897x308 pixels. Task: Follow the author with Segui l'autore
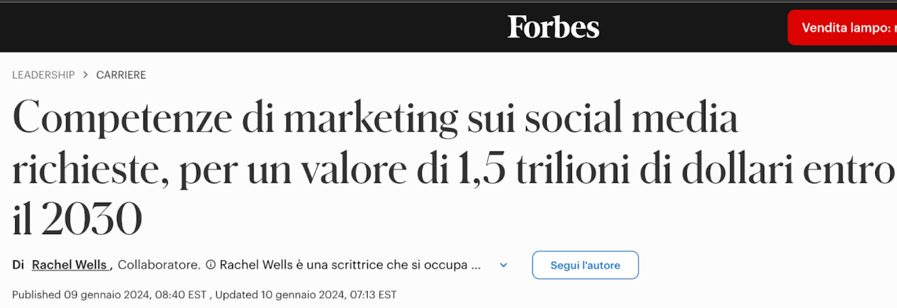(x=585, y=265)
